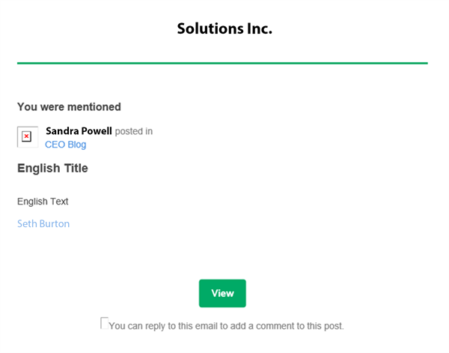
Task: Click the "You were mentioned" heading
Action: pos(69,107)
